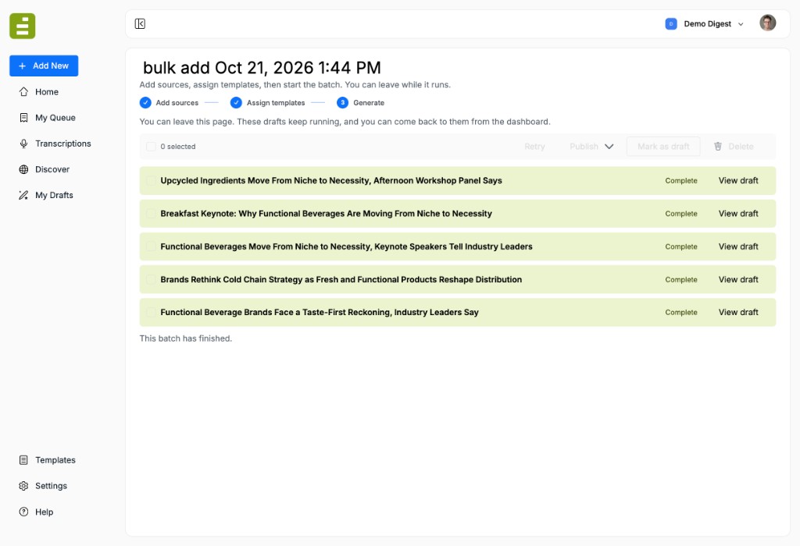The height and width of the screenshot is (546, 800).
Task: Click the Help question mark icon
Action: tap(23, 512)
